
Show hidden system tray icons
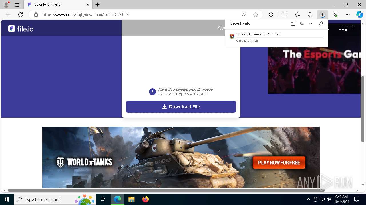click(308, 199)
